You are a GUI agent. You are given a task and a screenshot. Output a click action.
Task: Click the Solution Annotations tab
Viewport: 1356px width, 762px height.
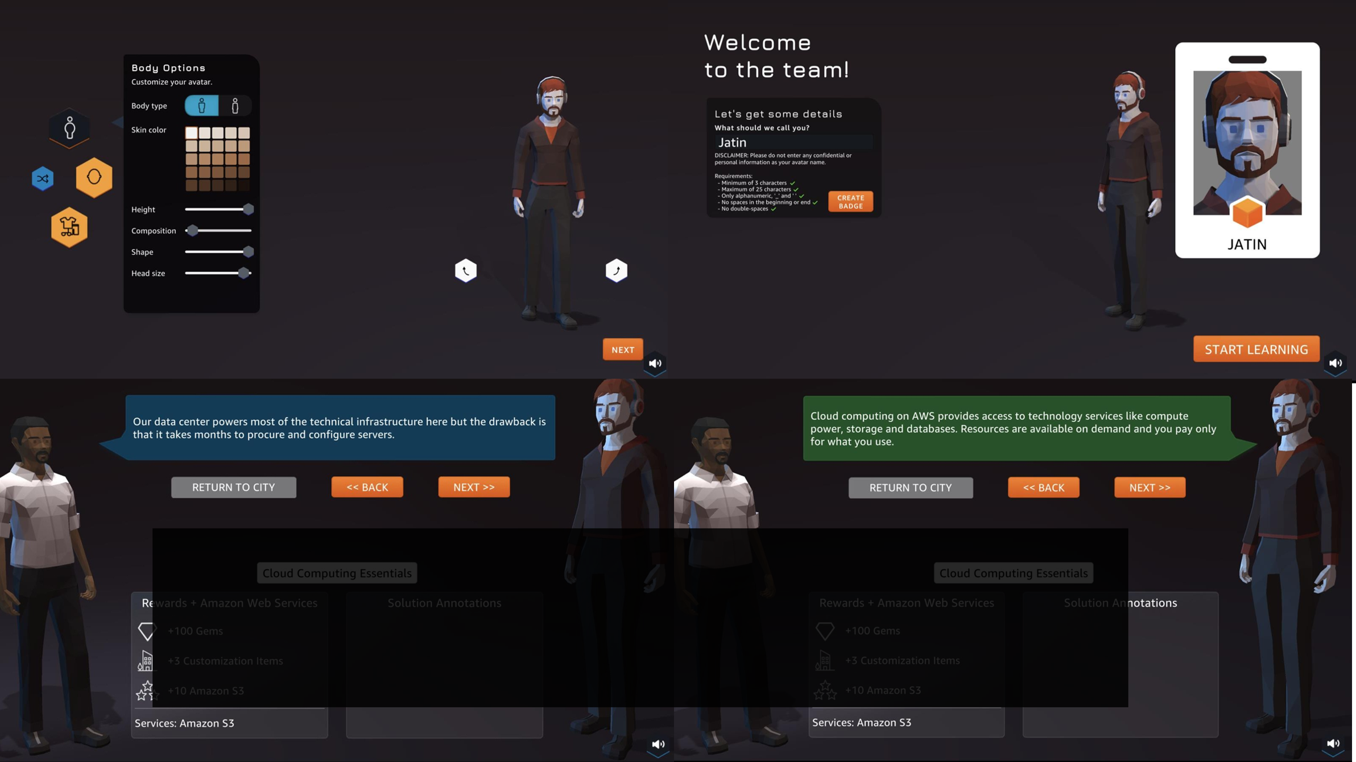click(445, 603)
